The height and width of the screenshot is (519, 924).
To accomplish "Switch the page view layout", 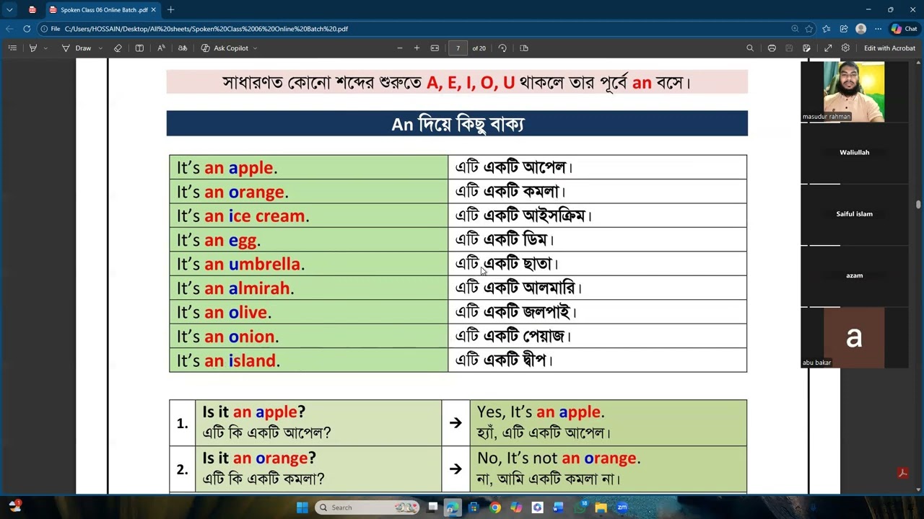I will [x=524, y=48].
